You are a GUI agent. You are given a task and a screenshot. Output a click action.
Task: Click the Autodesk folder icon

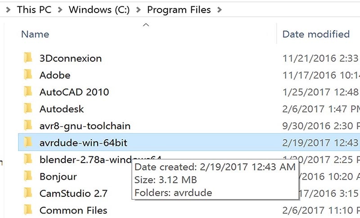pos(28,109)
